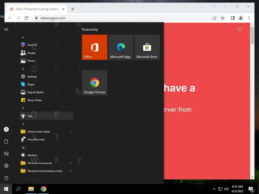Select the DDoS Protected Hosting tab

[x=37, y=9]
